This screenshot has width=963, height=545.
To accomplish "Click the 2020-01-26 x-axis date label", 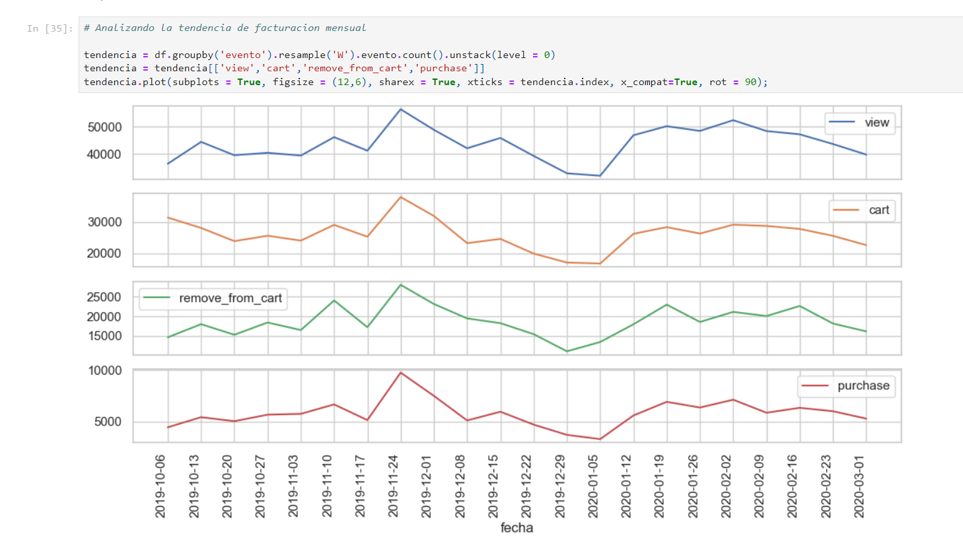I will tap(693, 486).
